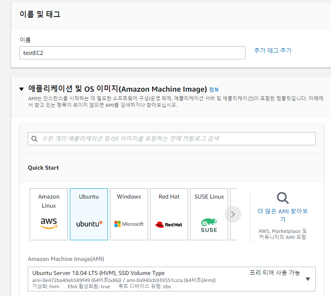
Task: Click the Red Hat logo
Action: click(x=169, y=225)
